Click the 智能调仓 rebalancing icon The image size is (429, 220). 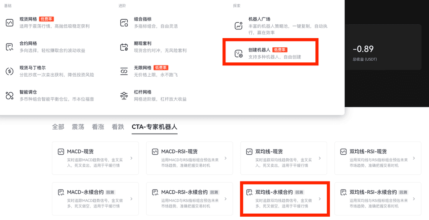pyautogui.click(x=10, y=96)
